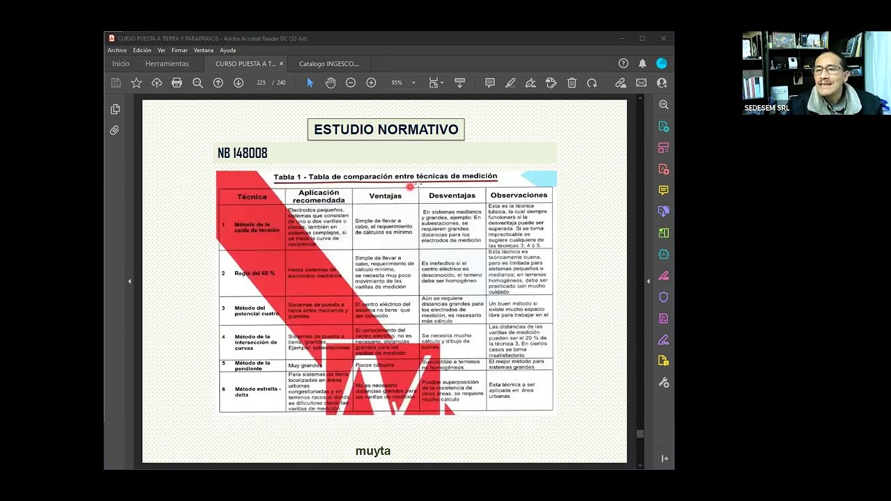Screen dimensions: 891x501
Task: Open the Archivo menu
Action: pyautogui.click(x=117, y=50)
